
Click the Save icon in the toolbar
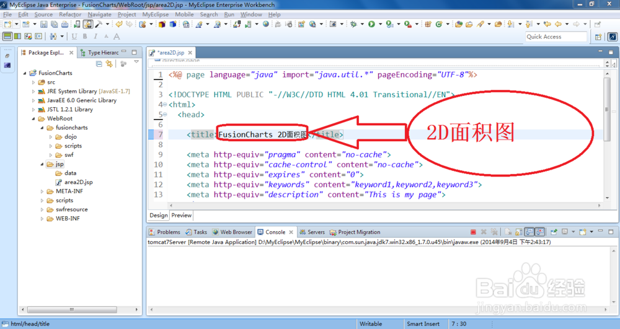[43, 24]
